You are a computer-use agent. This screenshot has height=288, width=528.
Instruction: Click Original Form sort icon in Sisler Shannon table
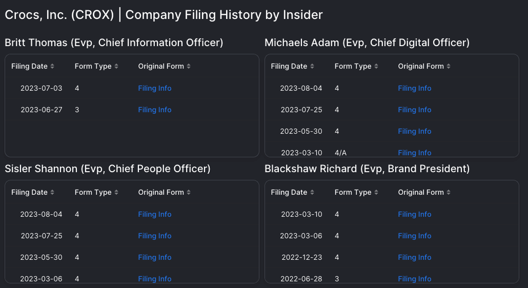point(189,193)
